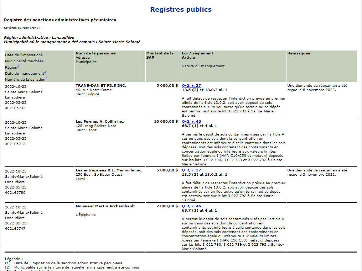The width and height of the screenshot is (362, 271).
Task: Select the name Les entreprises K.L. Mainville inc.
Action: pos(109,170)
